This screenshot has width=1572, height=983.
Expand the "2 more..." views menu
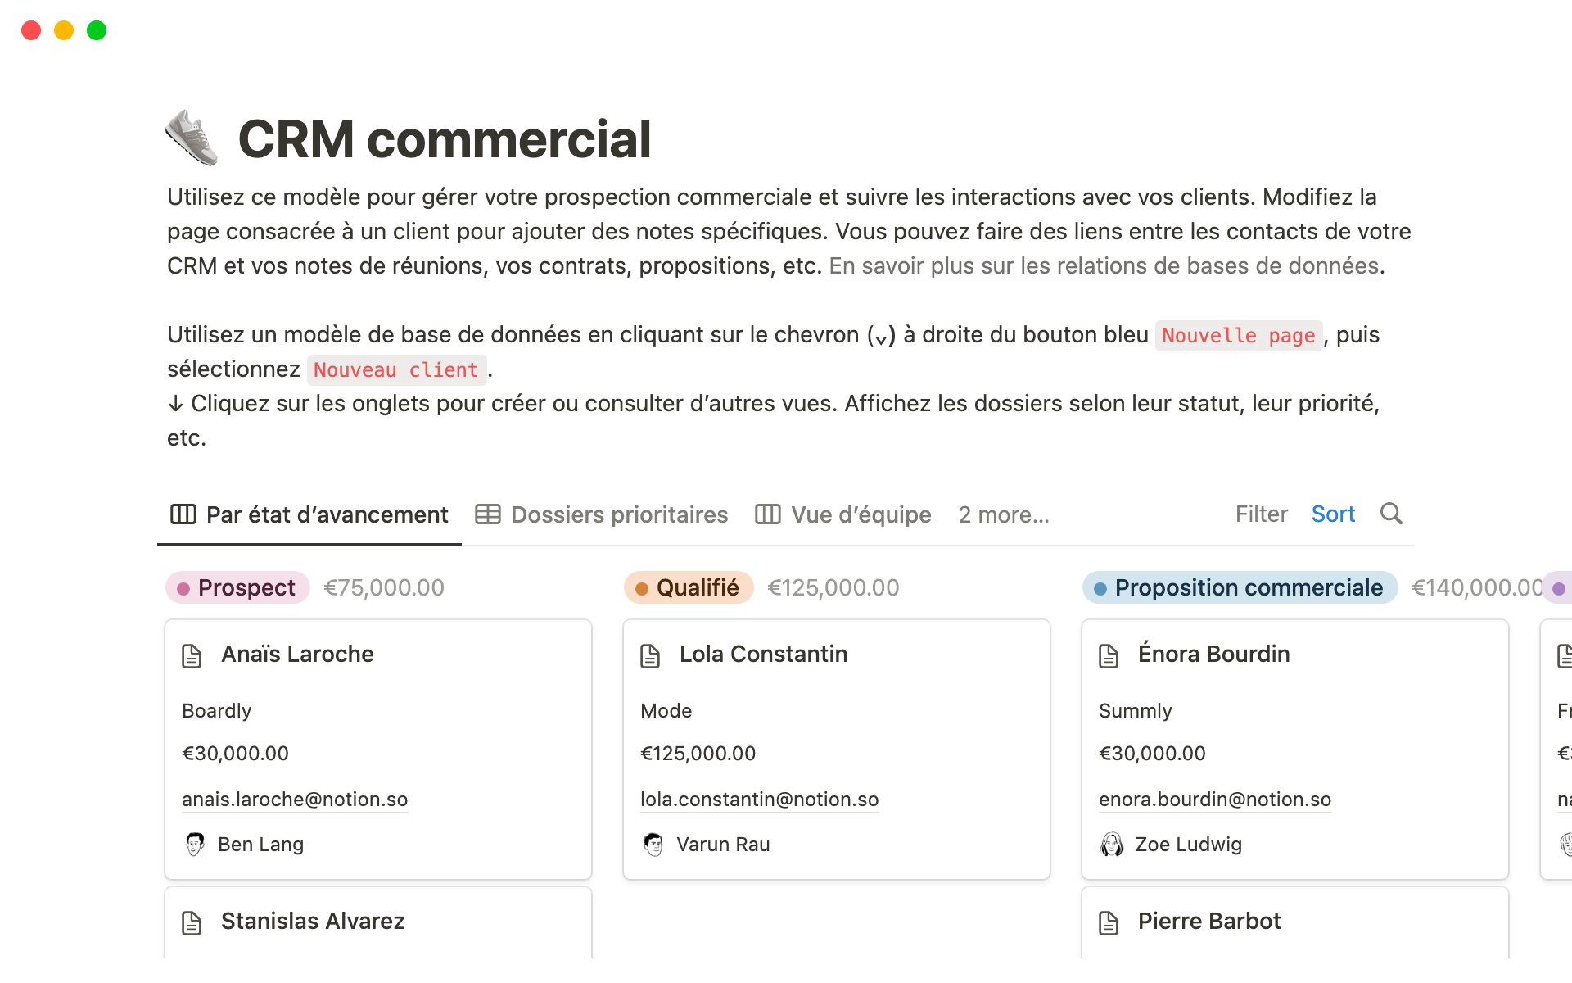pyautogui.click(x=1003, y=514)
